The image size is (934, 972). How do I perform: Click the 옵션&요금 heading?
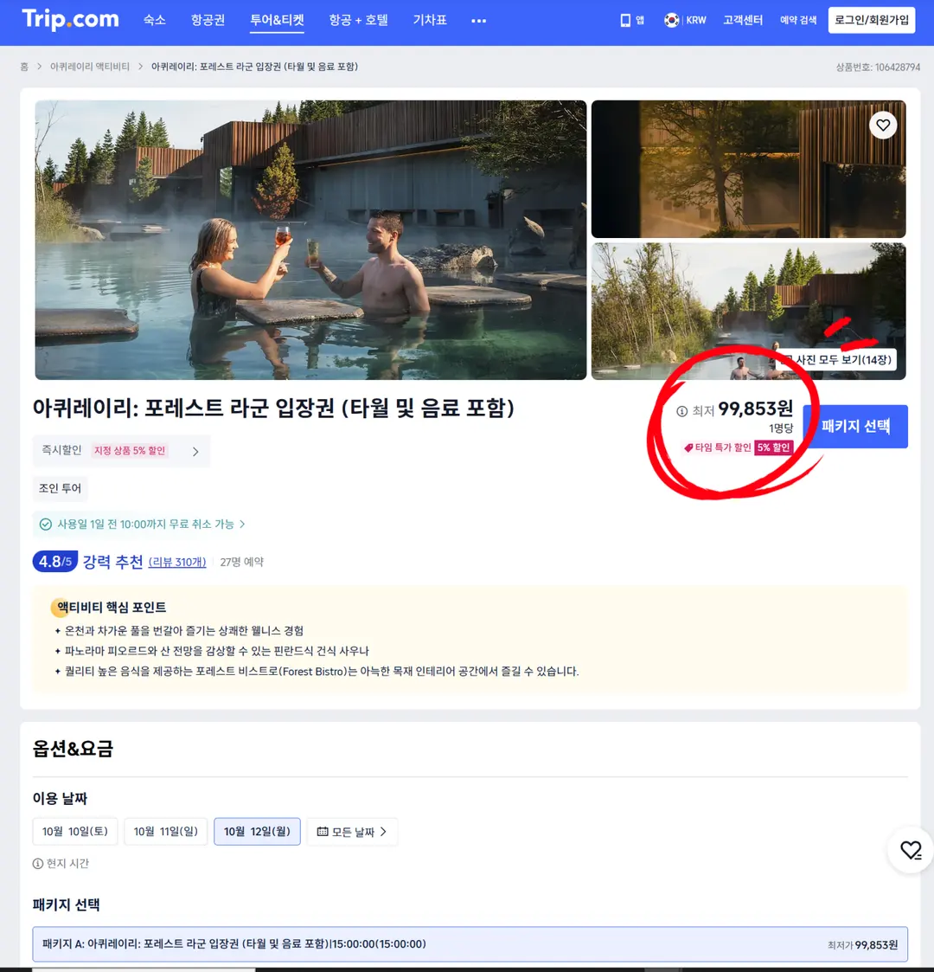click(74, 749)
